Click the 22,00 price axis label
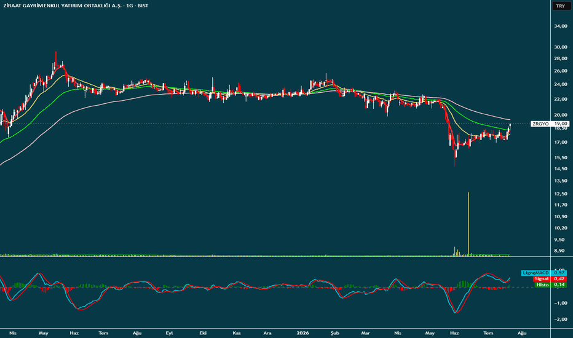 [x=561, y=99]
